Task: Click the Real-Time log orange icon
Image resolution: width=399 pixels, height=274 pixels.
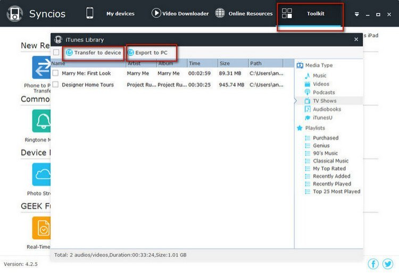Action: [41, 228]
